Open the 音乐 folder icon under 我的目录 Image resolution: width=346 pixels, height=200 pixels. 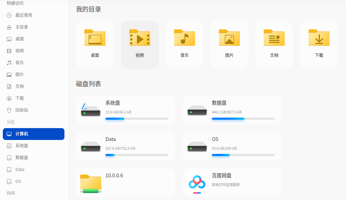[185, 38]
